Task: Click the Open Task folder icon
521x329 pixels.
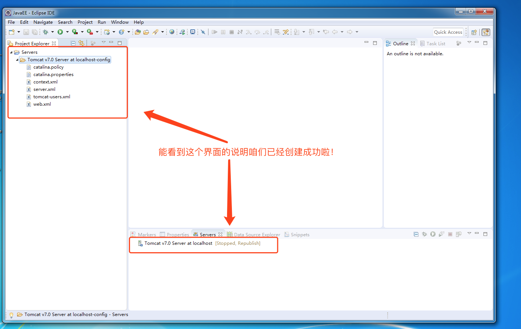Action: (146, 32)
